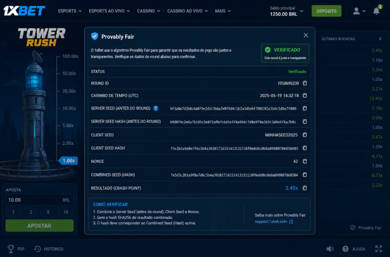Click the 1.18x round in Últimas Rodadas
The height and width of the screenshot is (257, 390).
pyautogui.click(x=377, y=60)
